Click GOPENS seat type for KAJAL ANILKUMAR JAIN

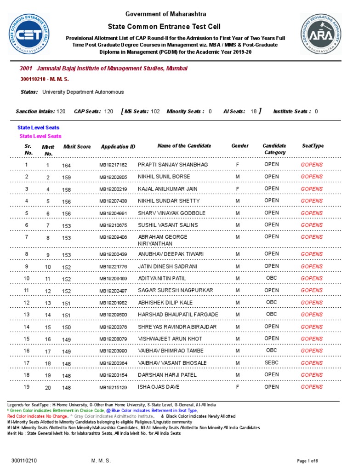[x=312, y=189]
